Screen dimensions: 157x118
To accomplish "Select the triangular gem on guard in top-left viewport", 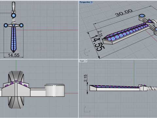I will coord(13,26).
